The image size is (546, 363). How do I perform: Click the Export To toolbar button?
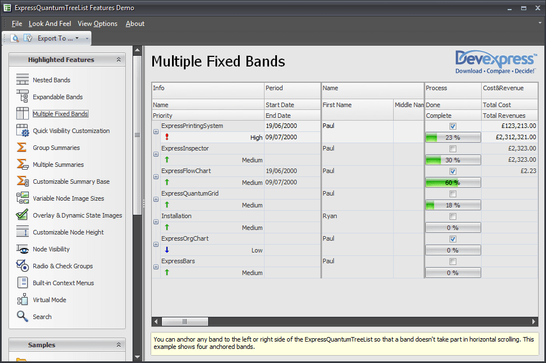(x=55, y=38)
